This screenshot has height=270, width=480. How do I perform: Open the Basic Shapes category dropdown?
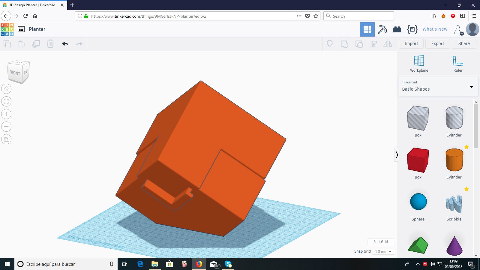[x=438, y=86]
